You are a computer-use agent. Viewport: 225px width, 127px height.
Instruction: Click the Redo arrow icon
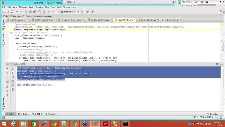coord(21,12)
